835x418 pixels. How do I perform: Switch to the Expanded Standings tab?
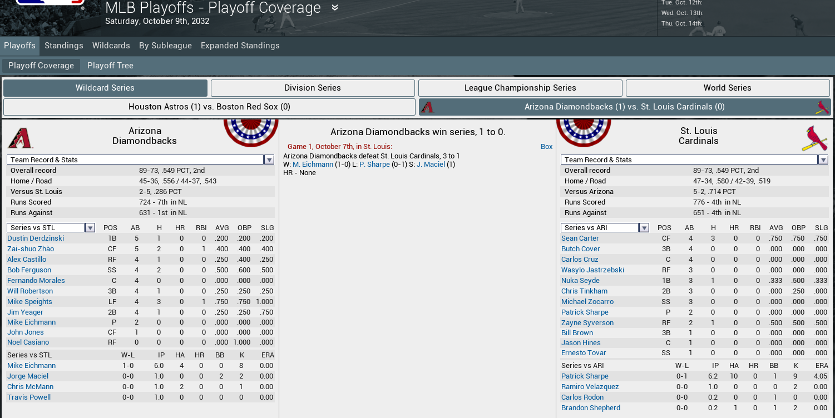pos(240,46)
